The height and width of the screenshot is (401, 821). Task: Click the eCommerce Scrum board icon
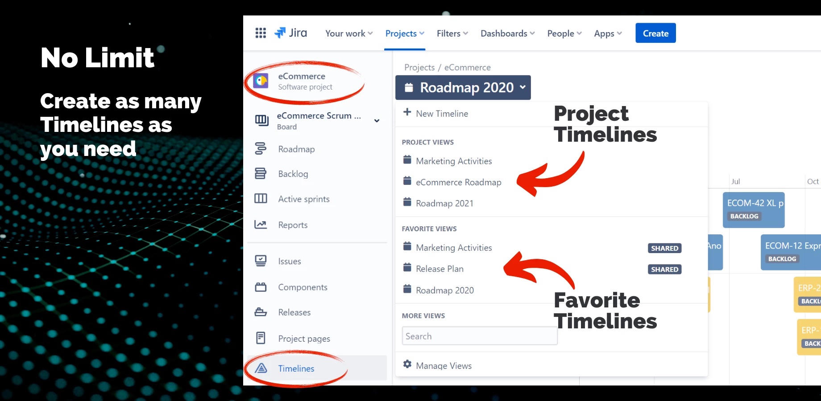261,120
